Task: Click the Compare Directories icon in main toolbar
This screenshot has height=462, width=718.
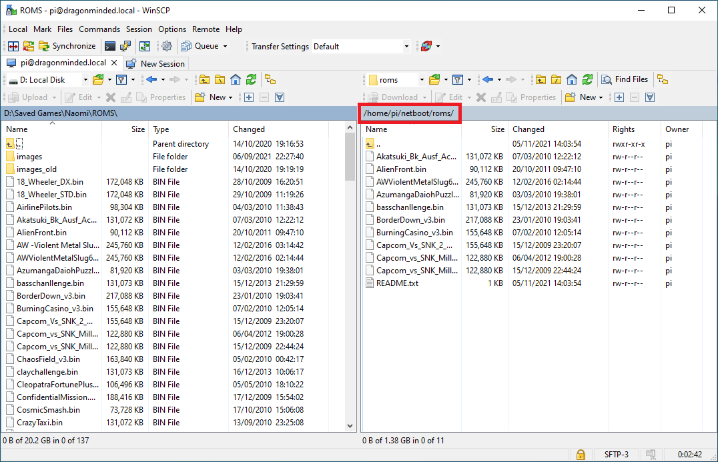Action: 13,46
